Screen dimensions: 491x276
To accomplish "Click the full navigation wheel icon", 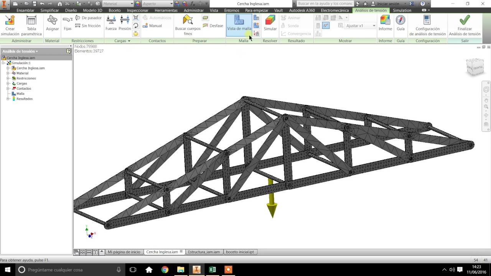I will [486, 90].
